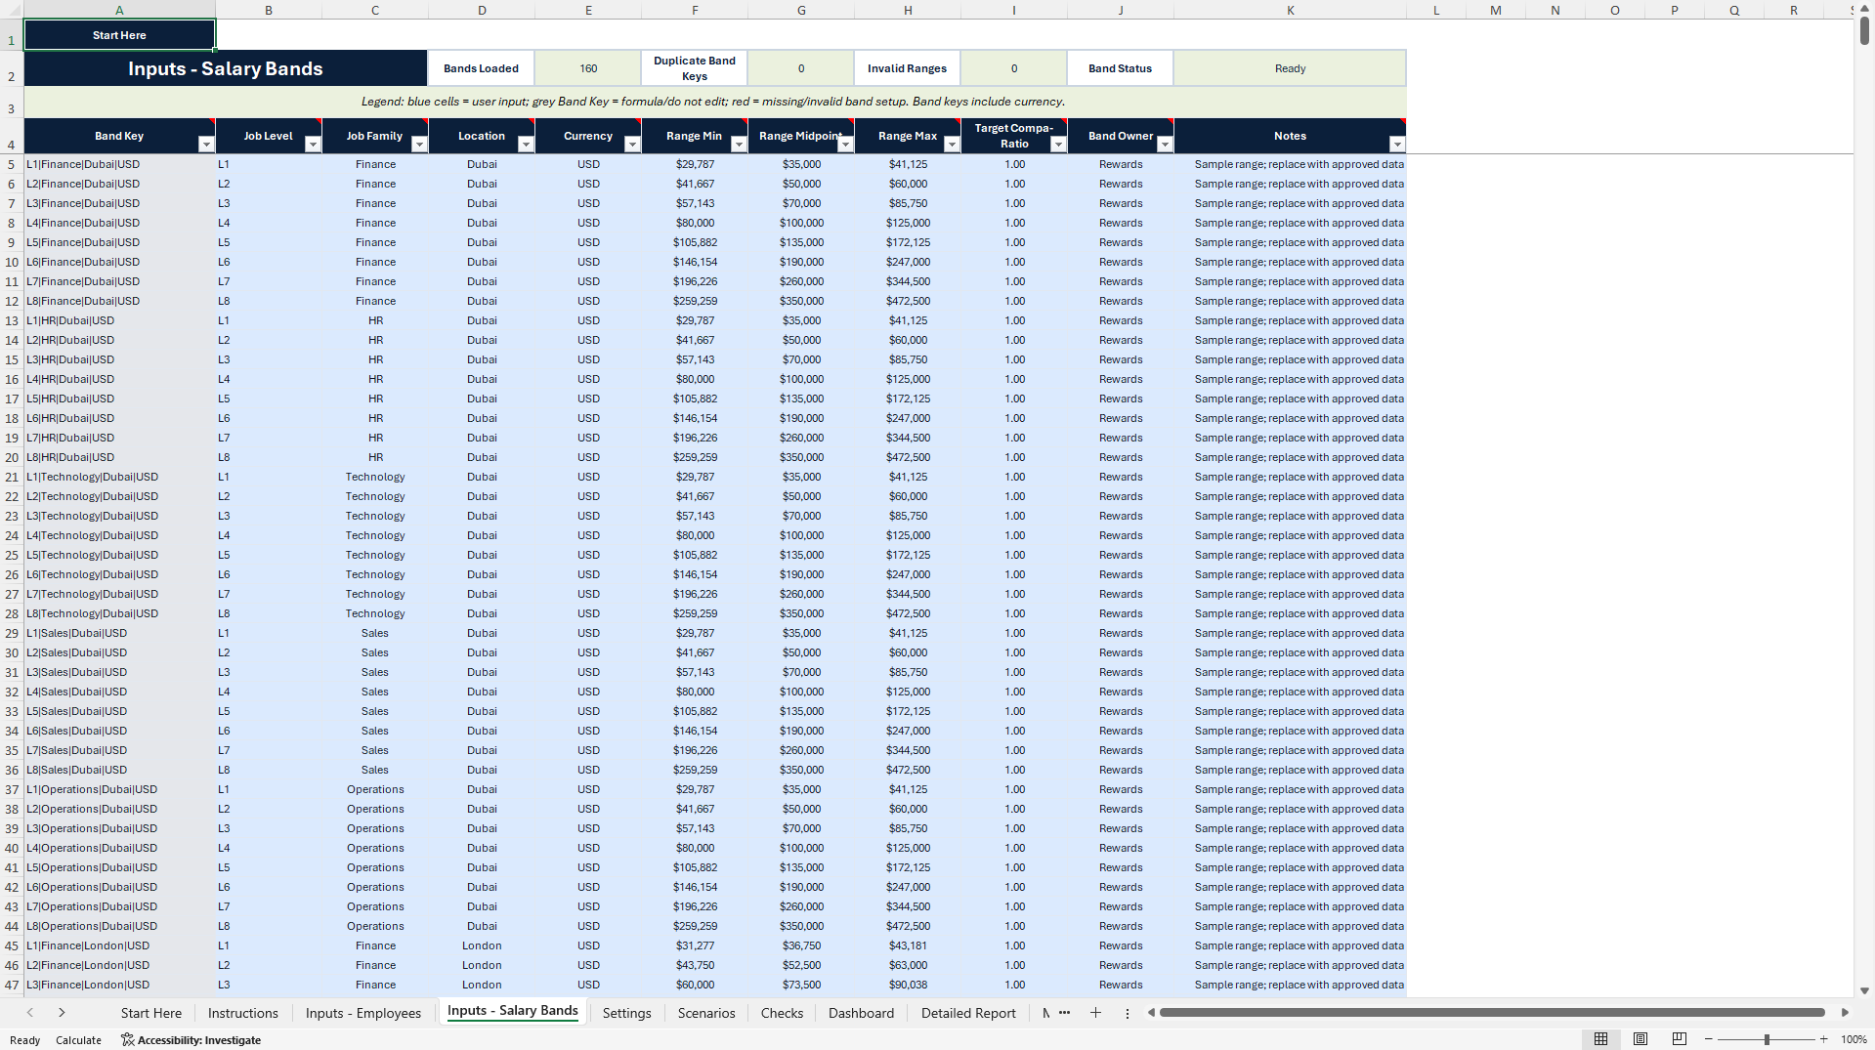Click London location in row 45
The width and height of the screenshot is (1875, 1050).
tap(482, 945)
